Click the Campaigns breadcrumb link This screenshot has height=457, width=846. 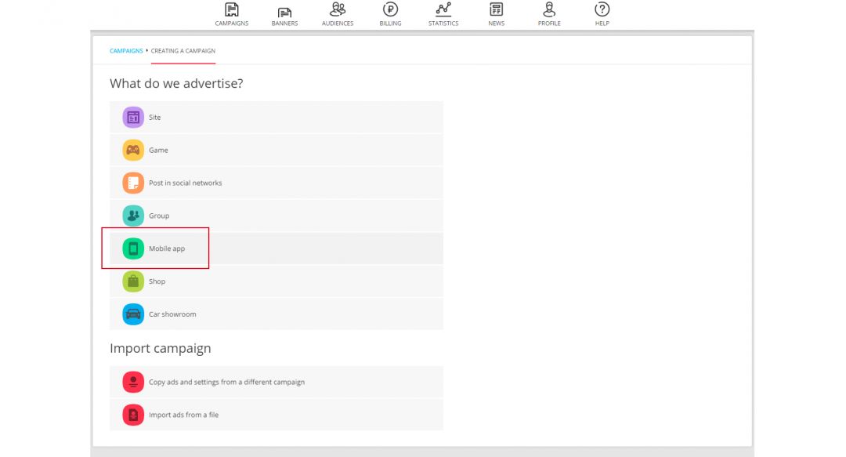[126, 51]
